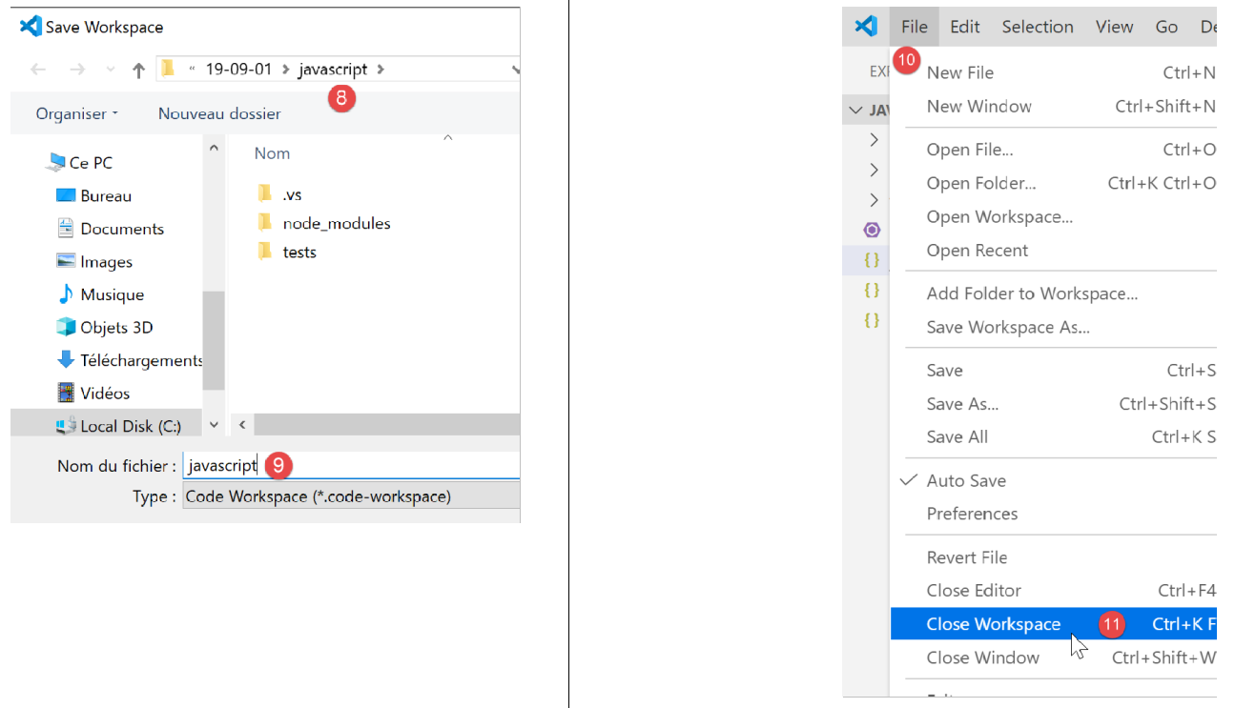Screen dimensions: 1235x708
Task: Click the up-arrow parent folder button
Action: [x=138, y=70]
